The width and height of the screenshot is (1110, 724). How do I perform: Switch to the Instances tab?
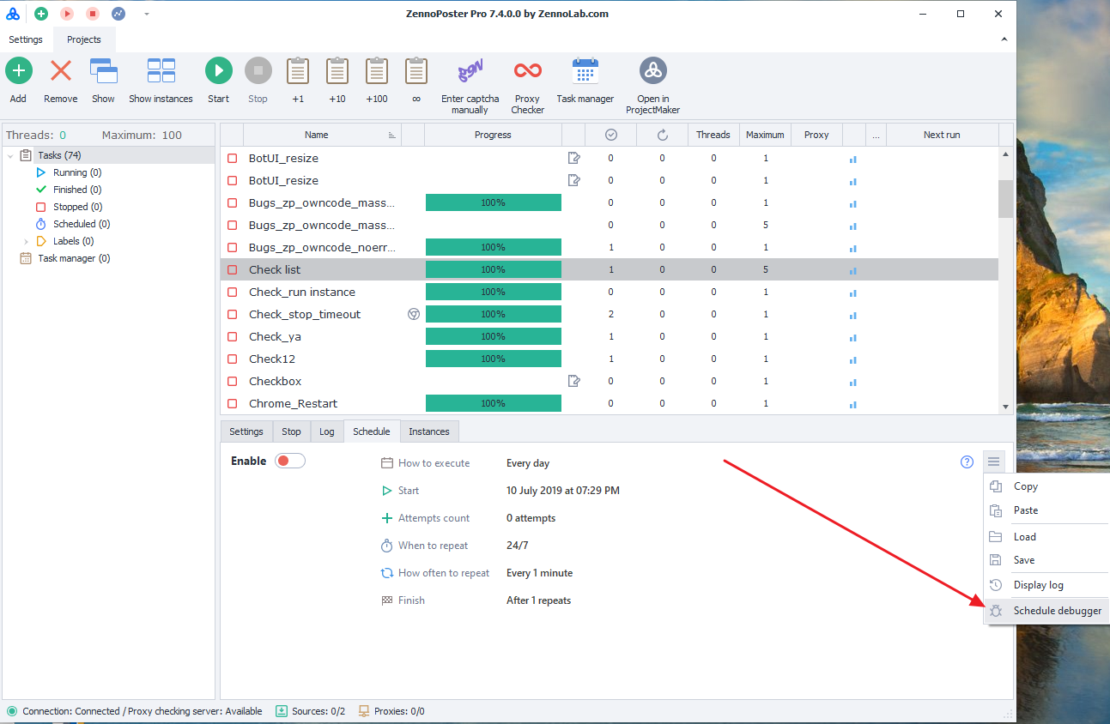pyautogui.click(x=428, y=431)
